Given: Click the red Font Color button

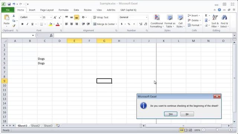Looking at the screenshot, I should (x=58, y=24).
